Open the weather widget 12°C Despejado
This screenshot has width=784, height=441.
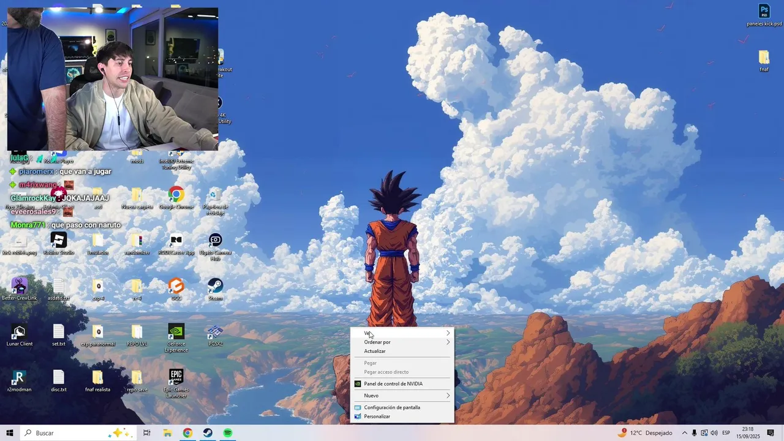pos(645,433)
